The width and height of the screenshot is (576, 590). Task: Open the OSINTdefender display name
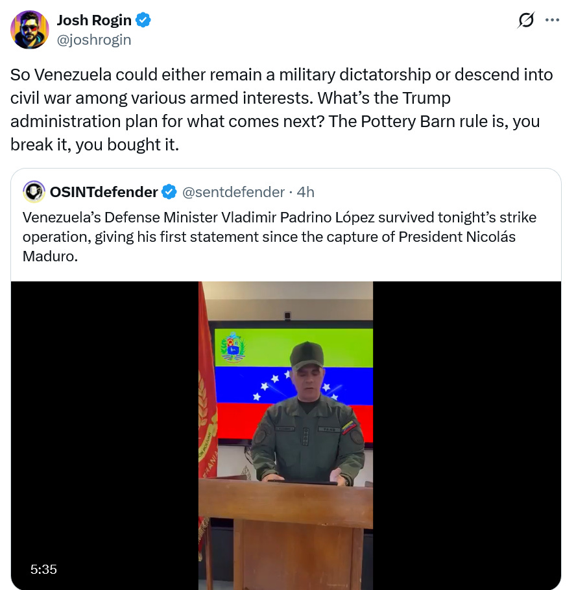click(x=104, y=192)
